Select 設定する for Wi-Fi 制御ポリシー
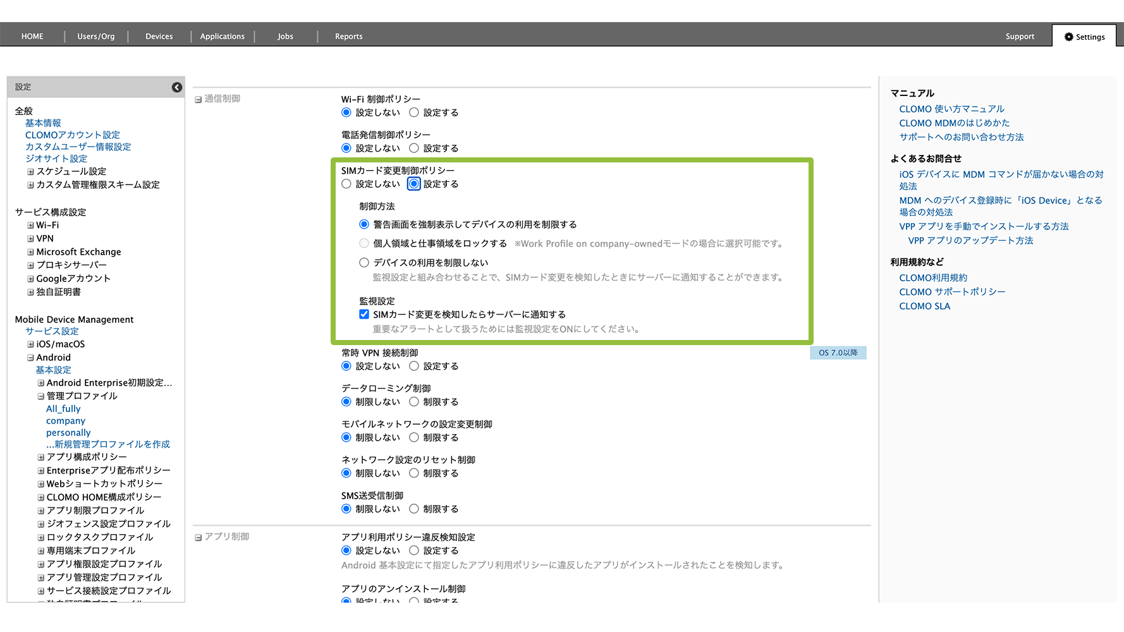This screenshot has height=632, width=1124. (414, 112)
